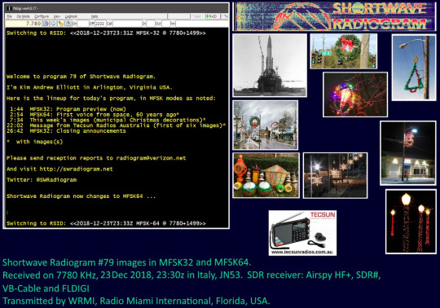This screenshot has width=440, height=308.
Task: Click the Call sign input field
Action: coord(127,24)
